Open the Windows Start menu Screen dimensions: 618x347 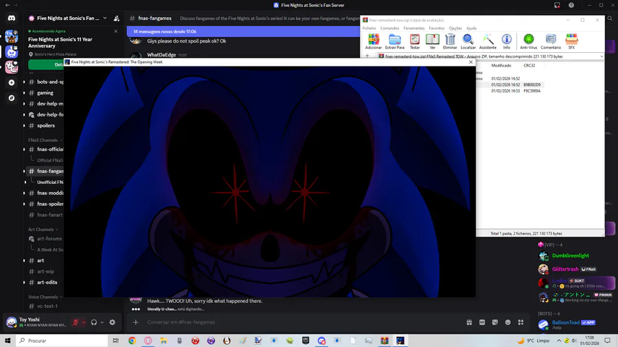click(8, 340)
